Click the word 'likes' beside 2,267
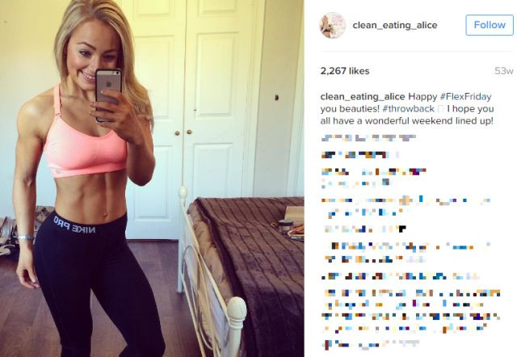Viewport: 517px width, 357px height. point(359,71)
